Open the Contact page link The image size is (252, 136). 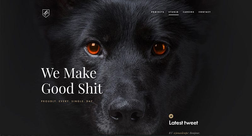click(204, 12)
